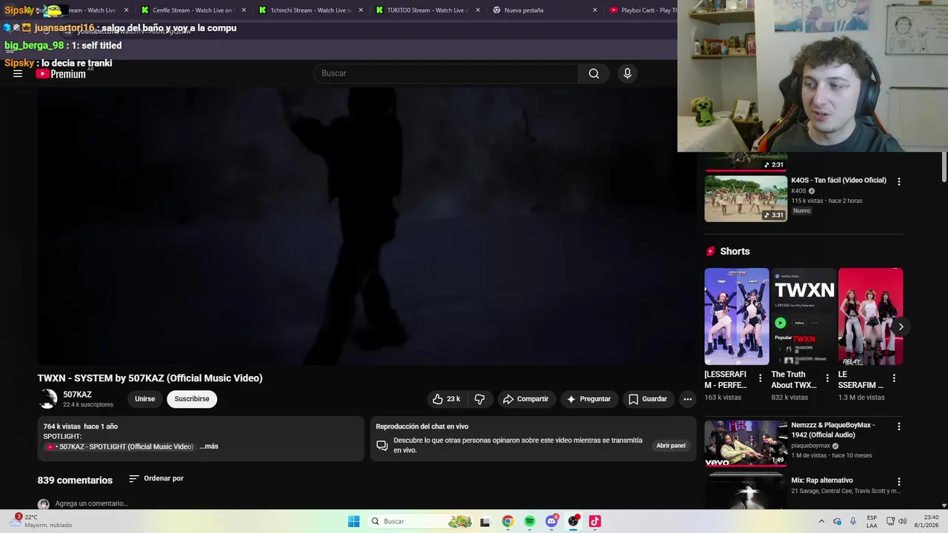This screenshot has width=948, height=533.
Task: Switch to TUKITO0 Stream browser tab
Action: click(427, 10)
